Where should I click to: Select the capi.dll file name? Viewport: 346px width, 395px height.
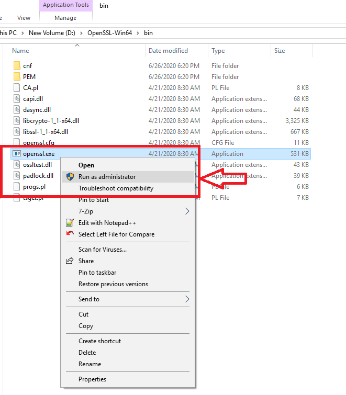click(x=33, y=99)
